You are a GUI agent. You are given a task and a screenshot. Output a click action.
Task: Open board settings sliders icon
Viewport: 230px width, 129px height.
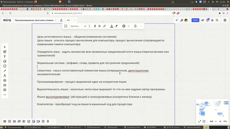pyautogui.click(x=203, y=20)
